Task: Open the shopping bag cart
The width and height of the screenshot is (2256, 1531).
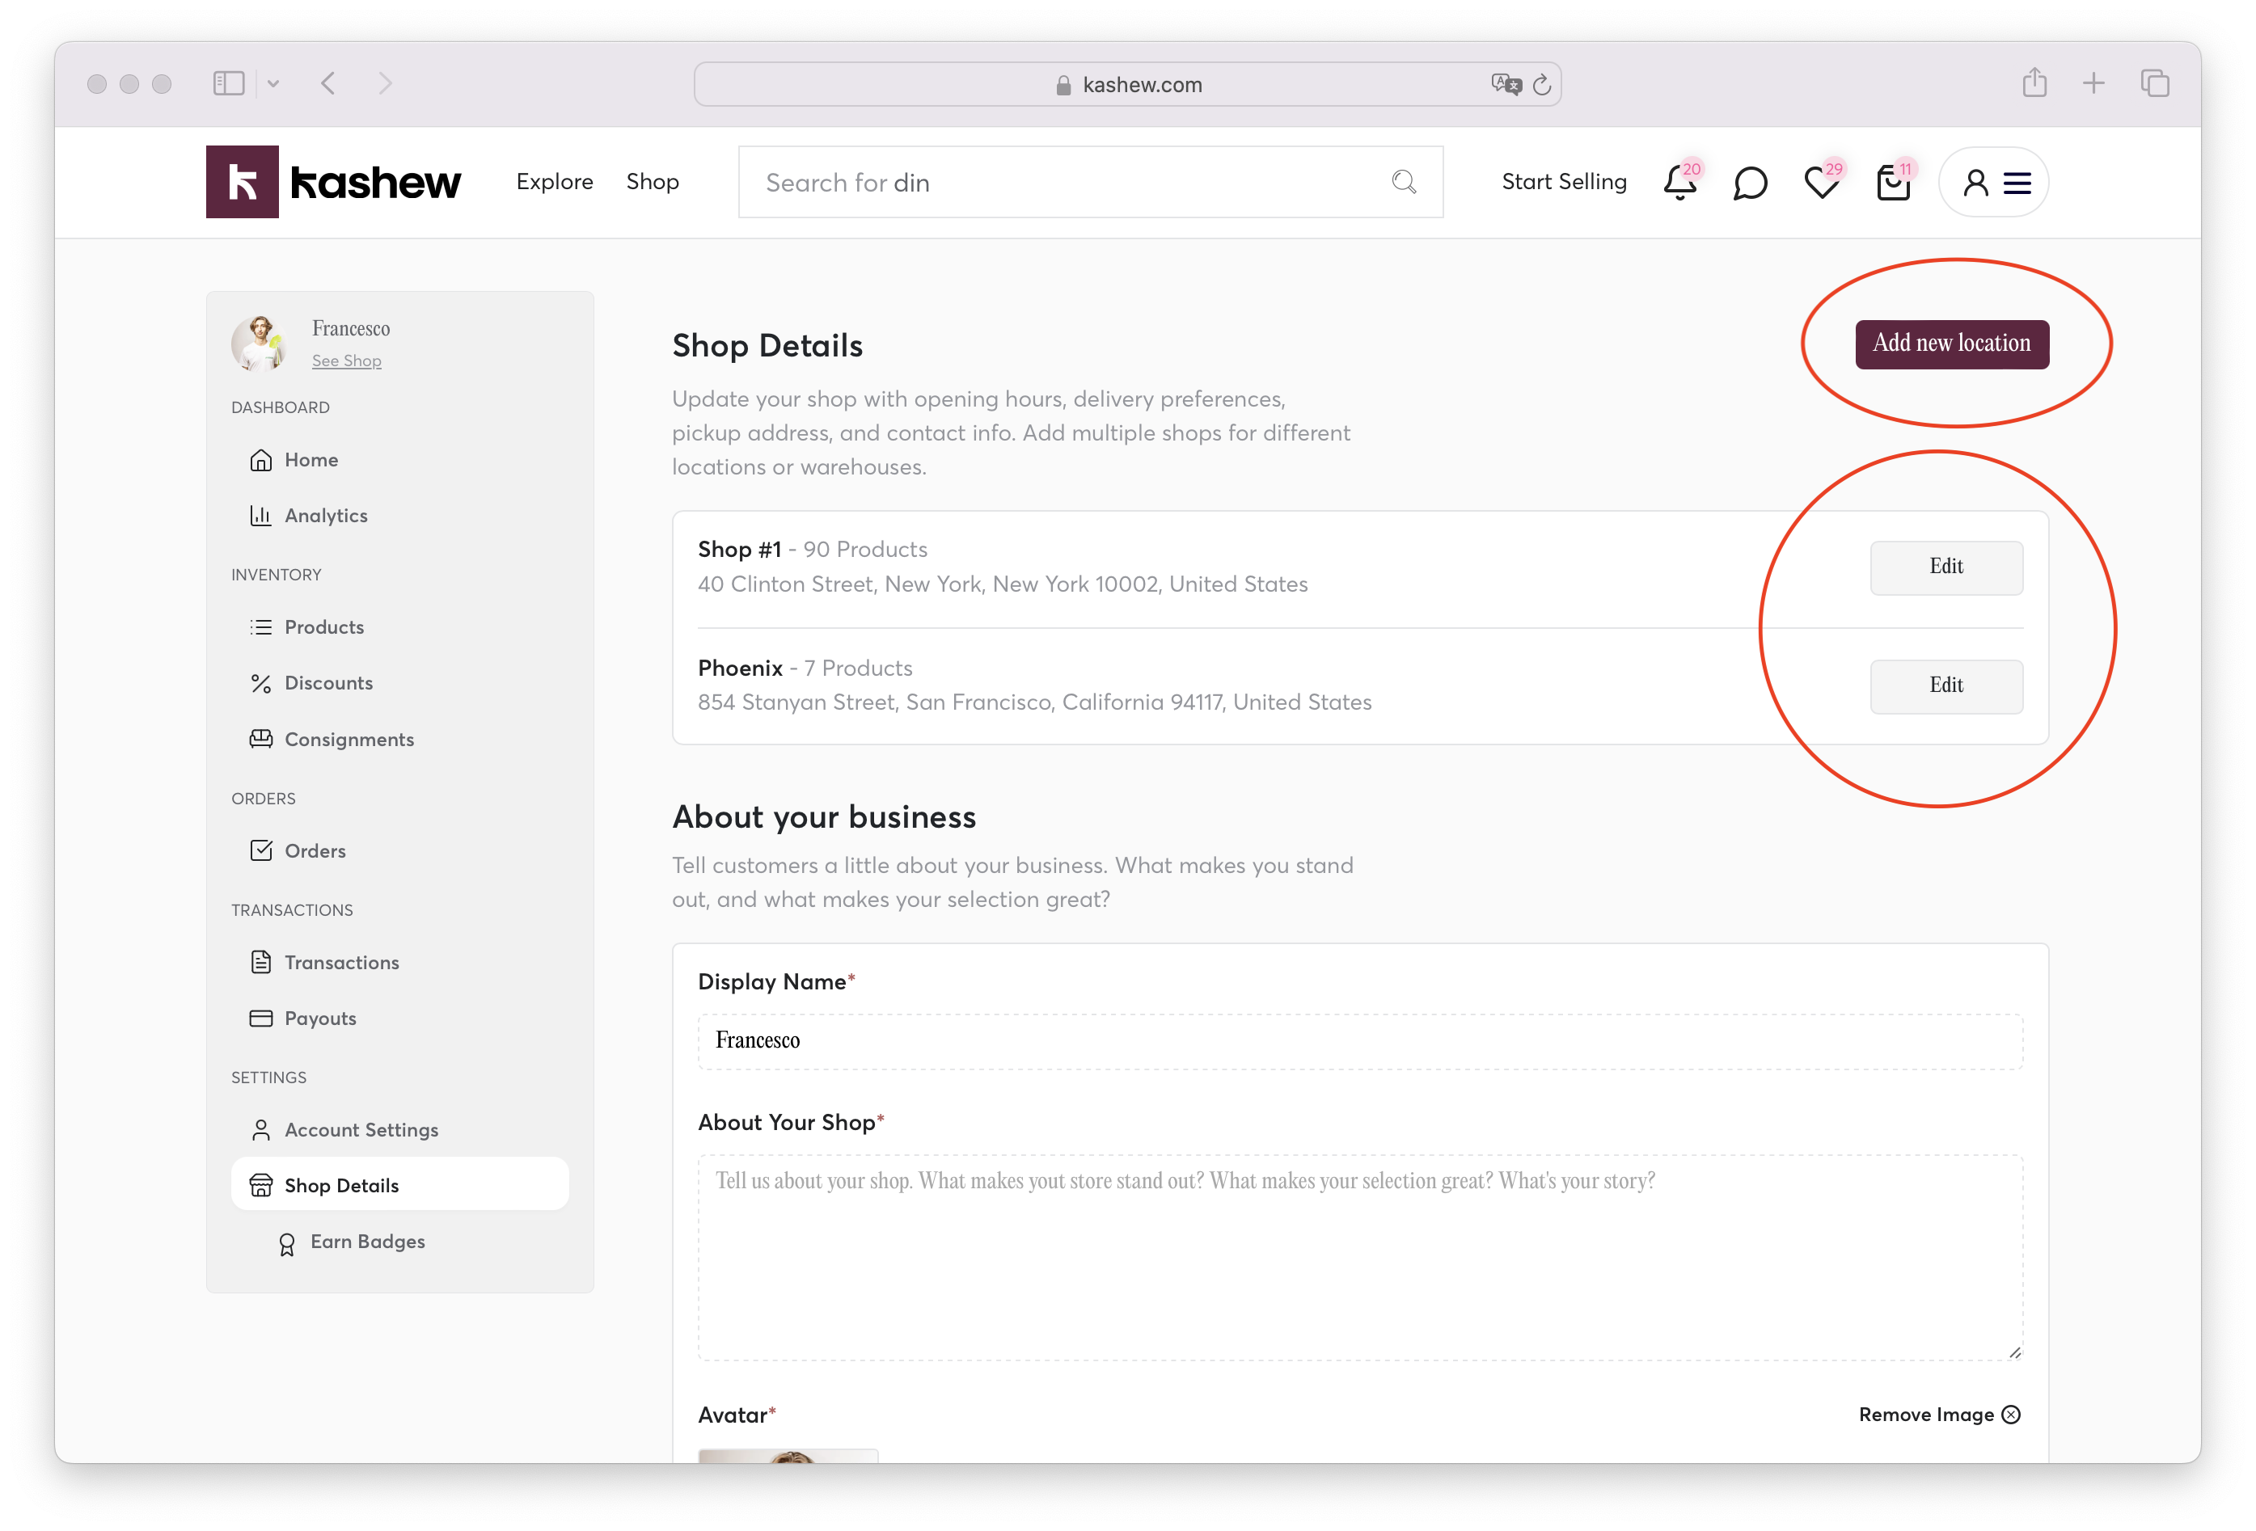Action: [x=1892, y=183]
